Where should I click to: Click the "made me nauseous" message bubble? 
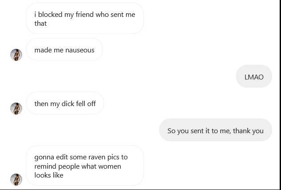pos(64,50)
